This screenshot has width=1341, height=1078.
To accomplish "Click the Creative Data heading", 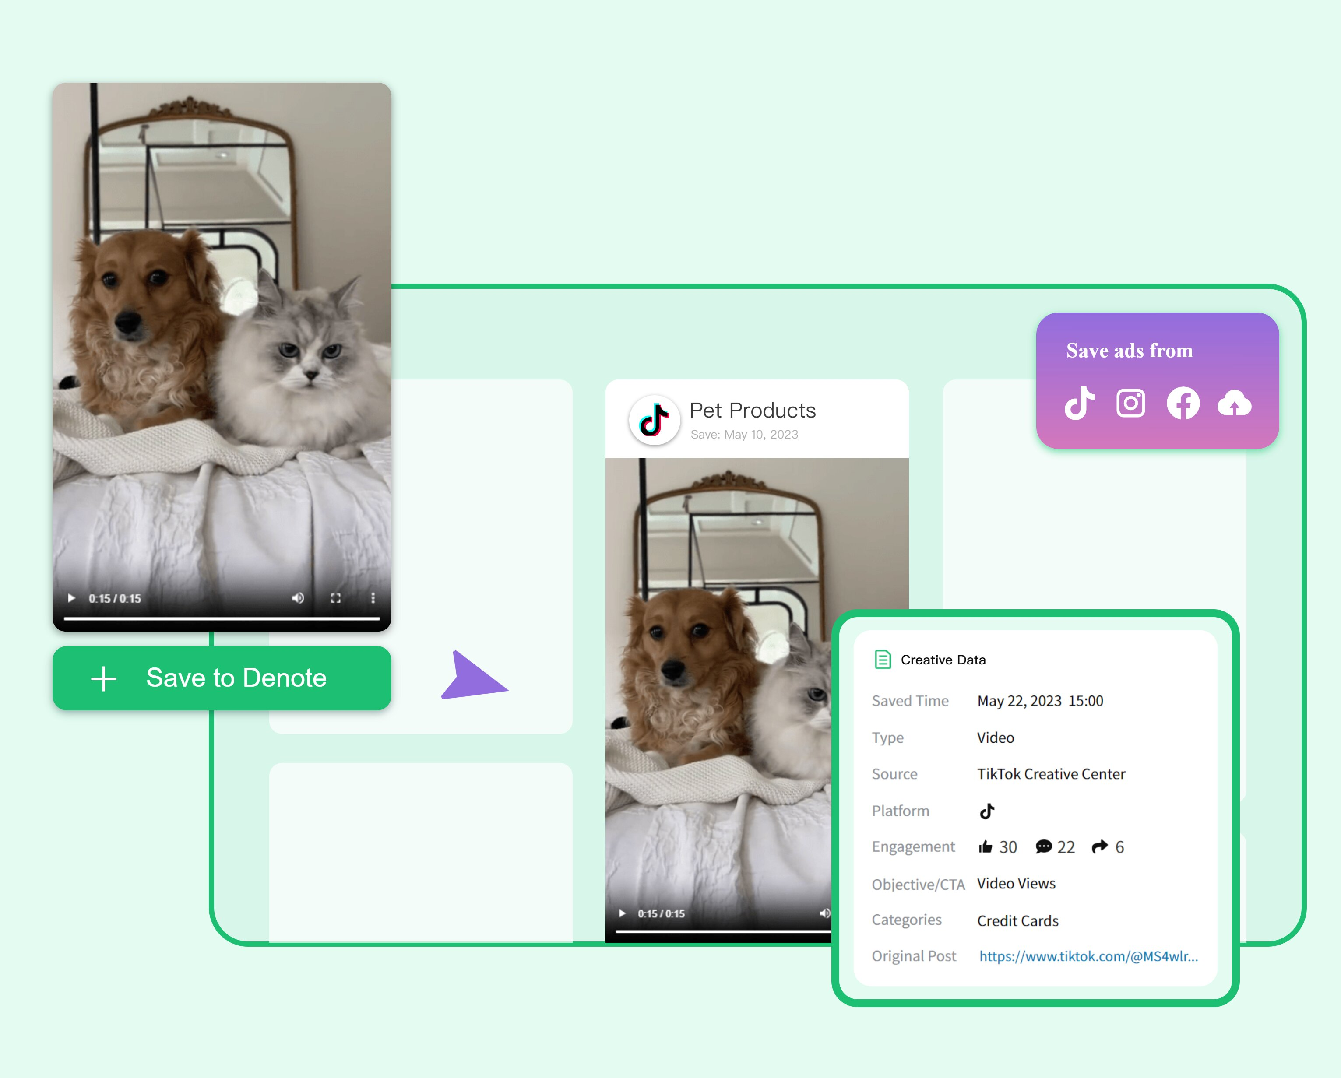I will (943, 660).
